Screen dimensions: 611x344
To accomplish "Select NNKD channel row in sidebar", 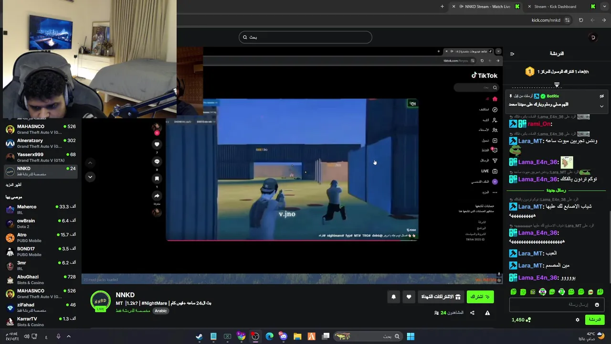I will coord(41,171).
